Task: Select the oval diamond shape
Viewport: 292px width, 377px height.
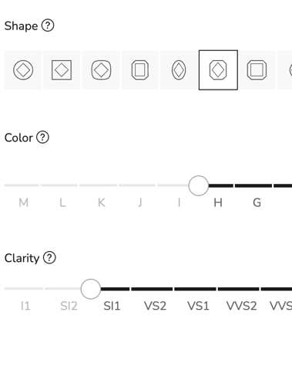Action: (179, 70)
